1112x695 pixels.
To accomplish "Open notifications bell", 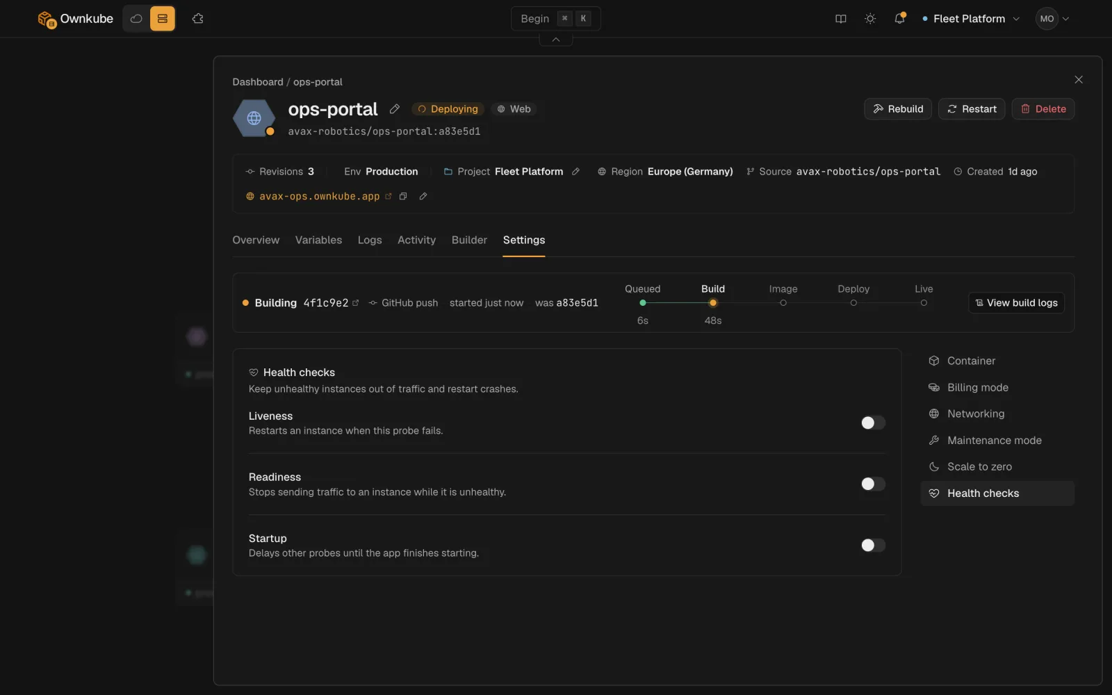I will (900, 19).
